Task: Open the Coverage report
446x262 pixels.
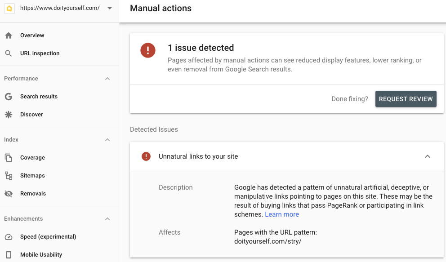Action: (32, 158)
